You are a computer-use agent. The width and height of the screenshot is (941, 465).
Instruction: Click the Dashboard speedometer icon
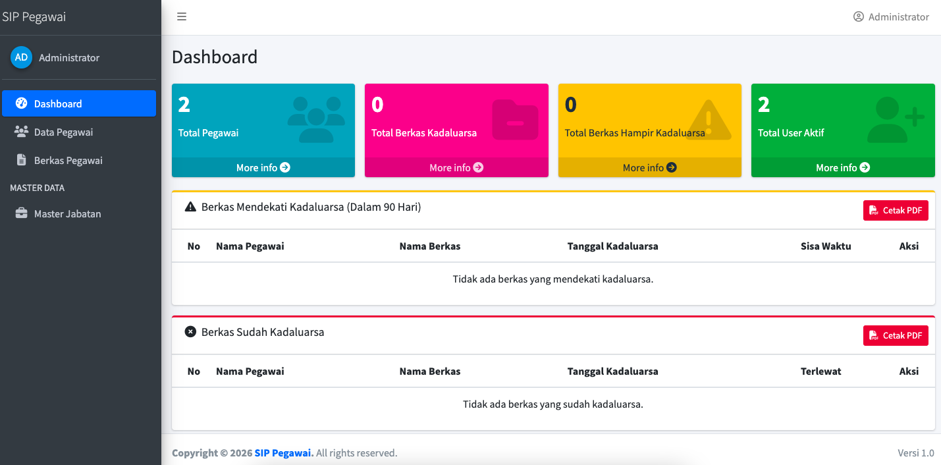click(21, 103)
